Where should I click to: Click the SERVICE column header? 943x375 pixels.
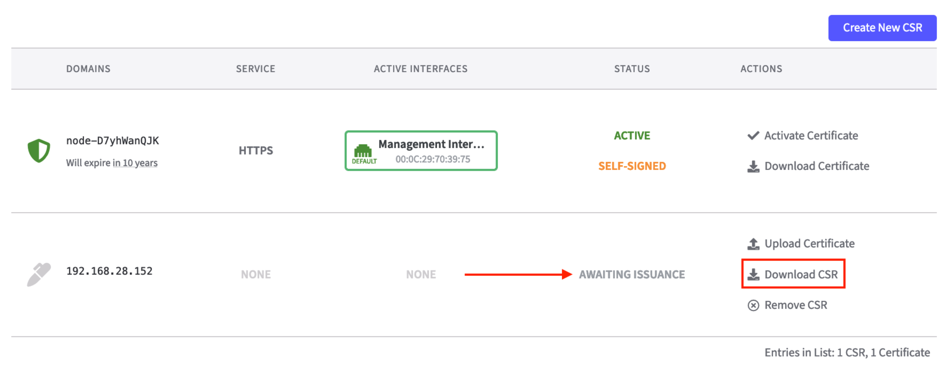(x=255, y=69)
